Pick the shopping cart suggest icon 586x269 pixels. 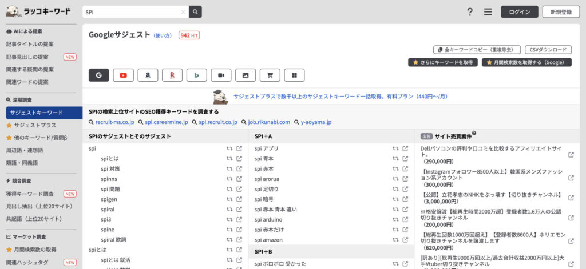tap(270, 75)
